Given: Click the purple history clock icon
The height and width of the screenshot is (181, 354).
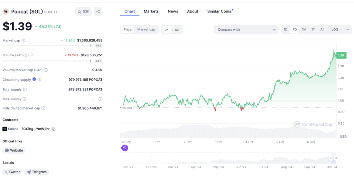Looking at the screenshot, I should click(124, 148).
